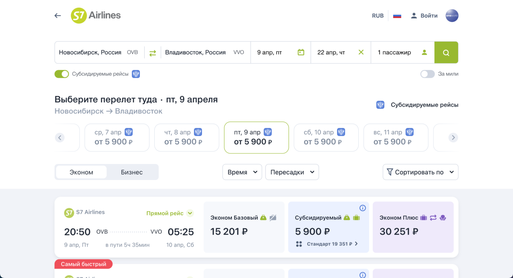The image size is (513, 278).
Task: Click the passenger person icon
Action: pos(424,52)
